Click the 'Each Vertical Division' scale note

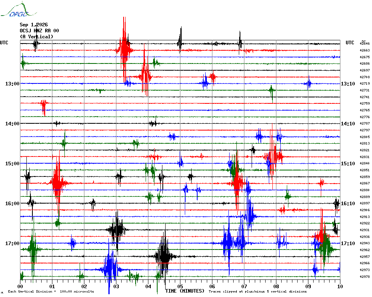click(x=51, y=291)
